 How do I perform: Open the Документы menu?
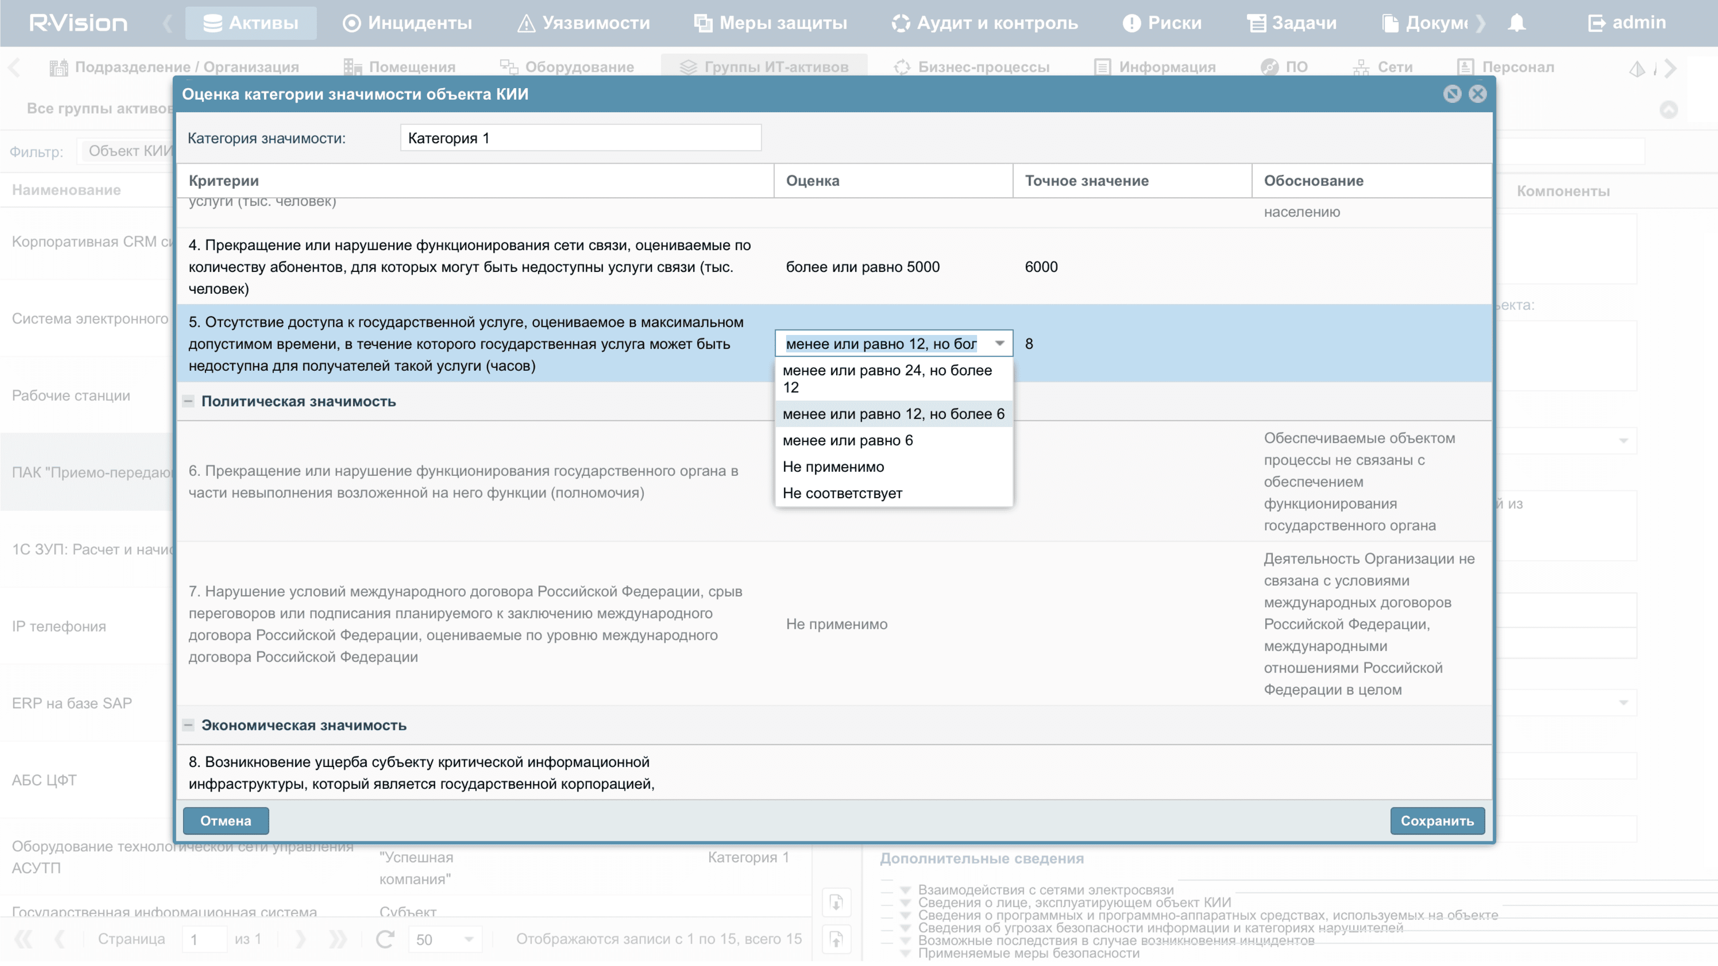pos(1425,23)
